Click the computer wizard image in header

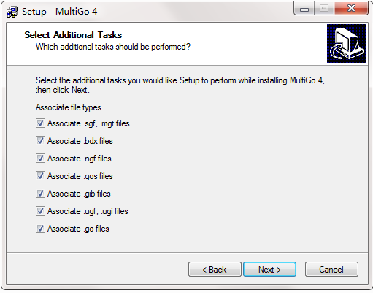pos(346,43)
